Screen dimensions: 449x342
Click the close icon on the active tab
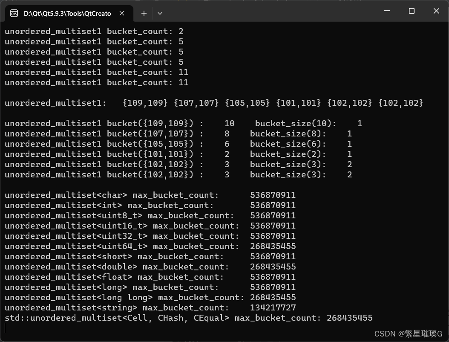(122, 13)
